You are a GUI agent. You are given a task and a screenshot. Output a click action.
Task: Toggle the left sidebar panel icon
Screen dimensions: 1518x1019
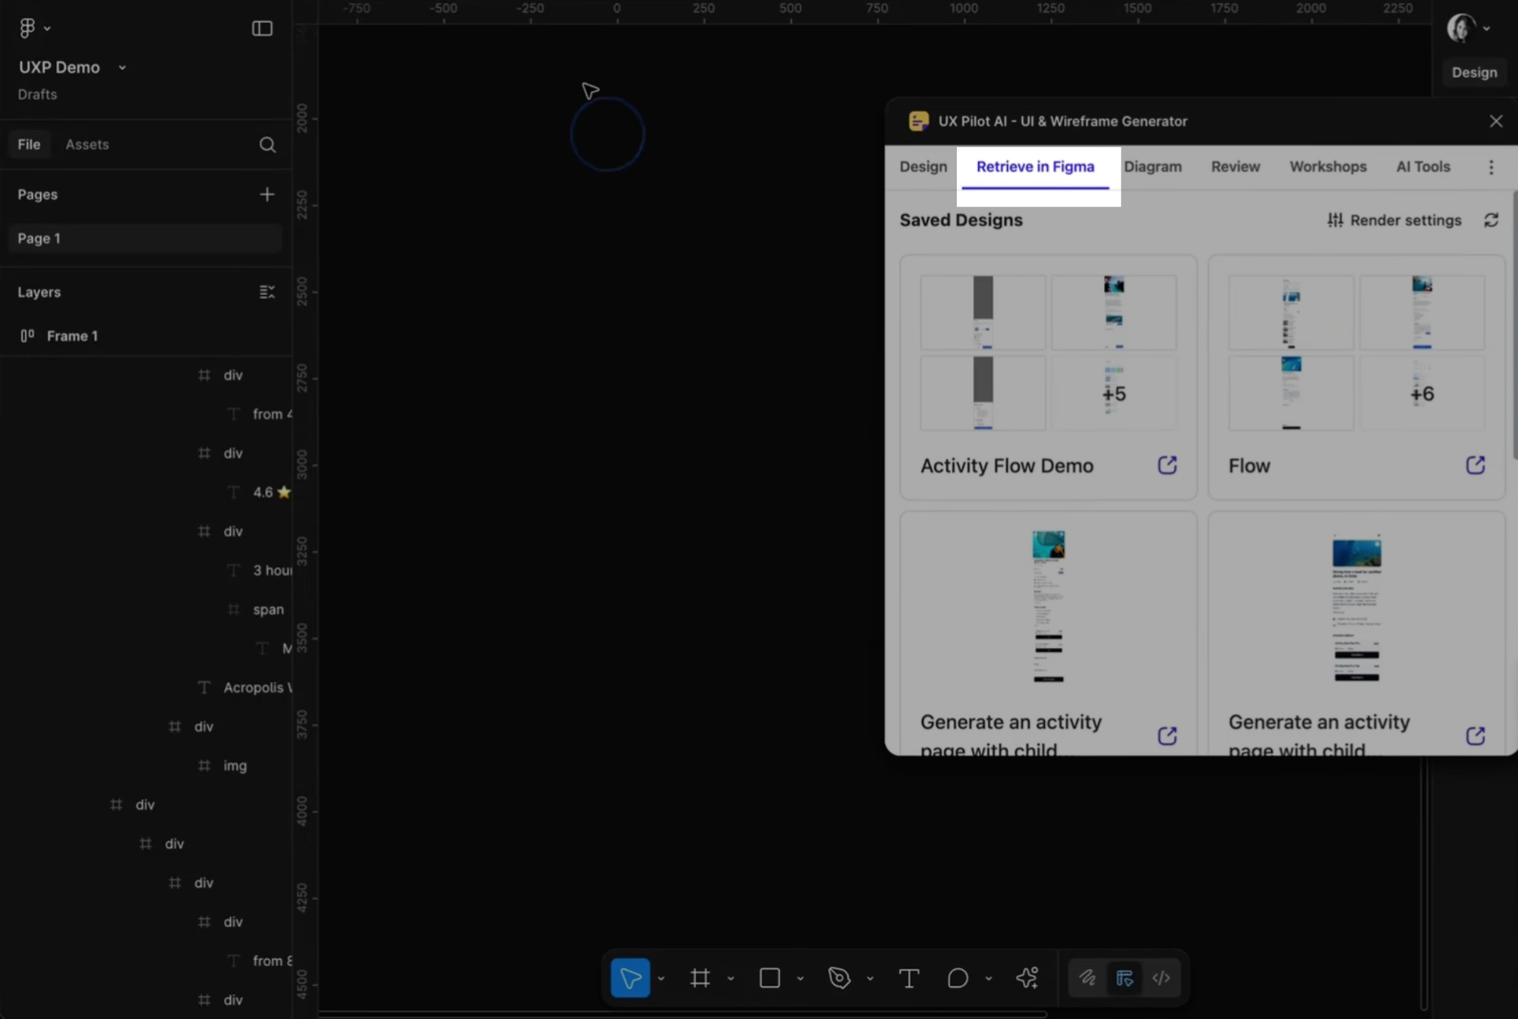pos(262,28)
